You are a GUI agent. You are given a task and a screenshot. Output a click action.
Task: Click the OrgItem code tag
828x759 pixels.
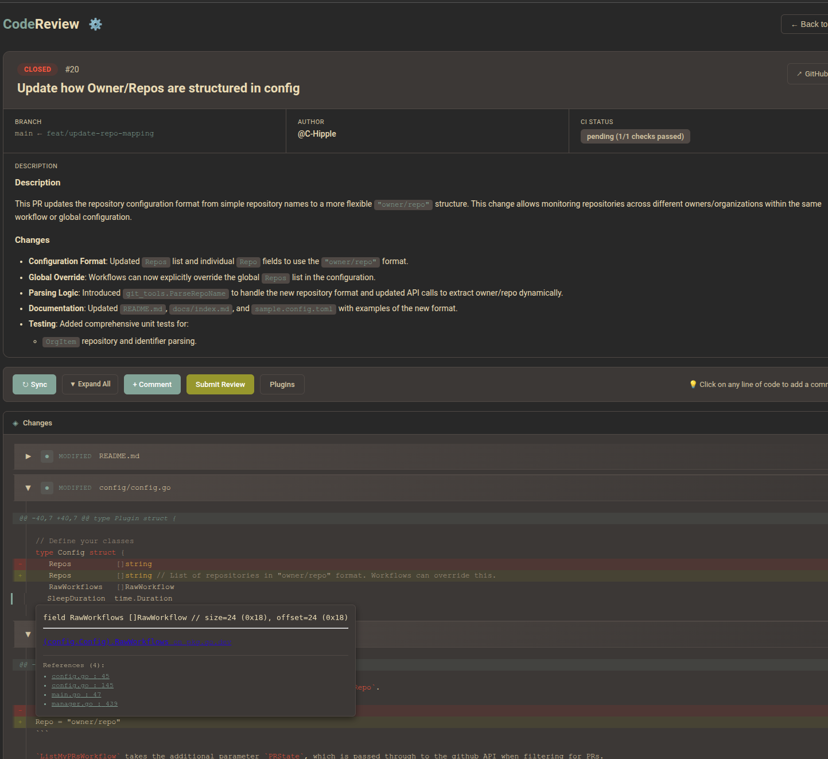(61, 342)
